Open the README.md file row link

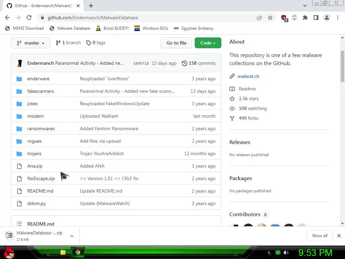click(40, 191)
